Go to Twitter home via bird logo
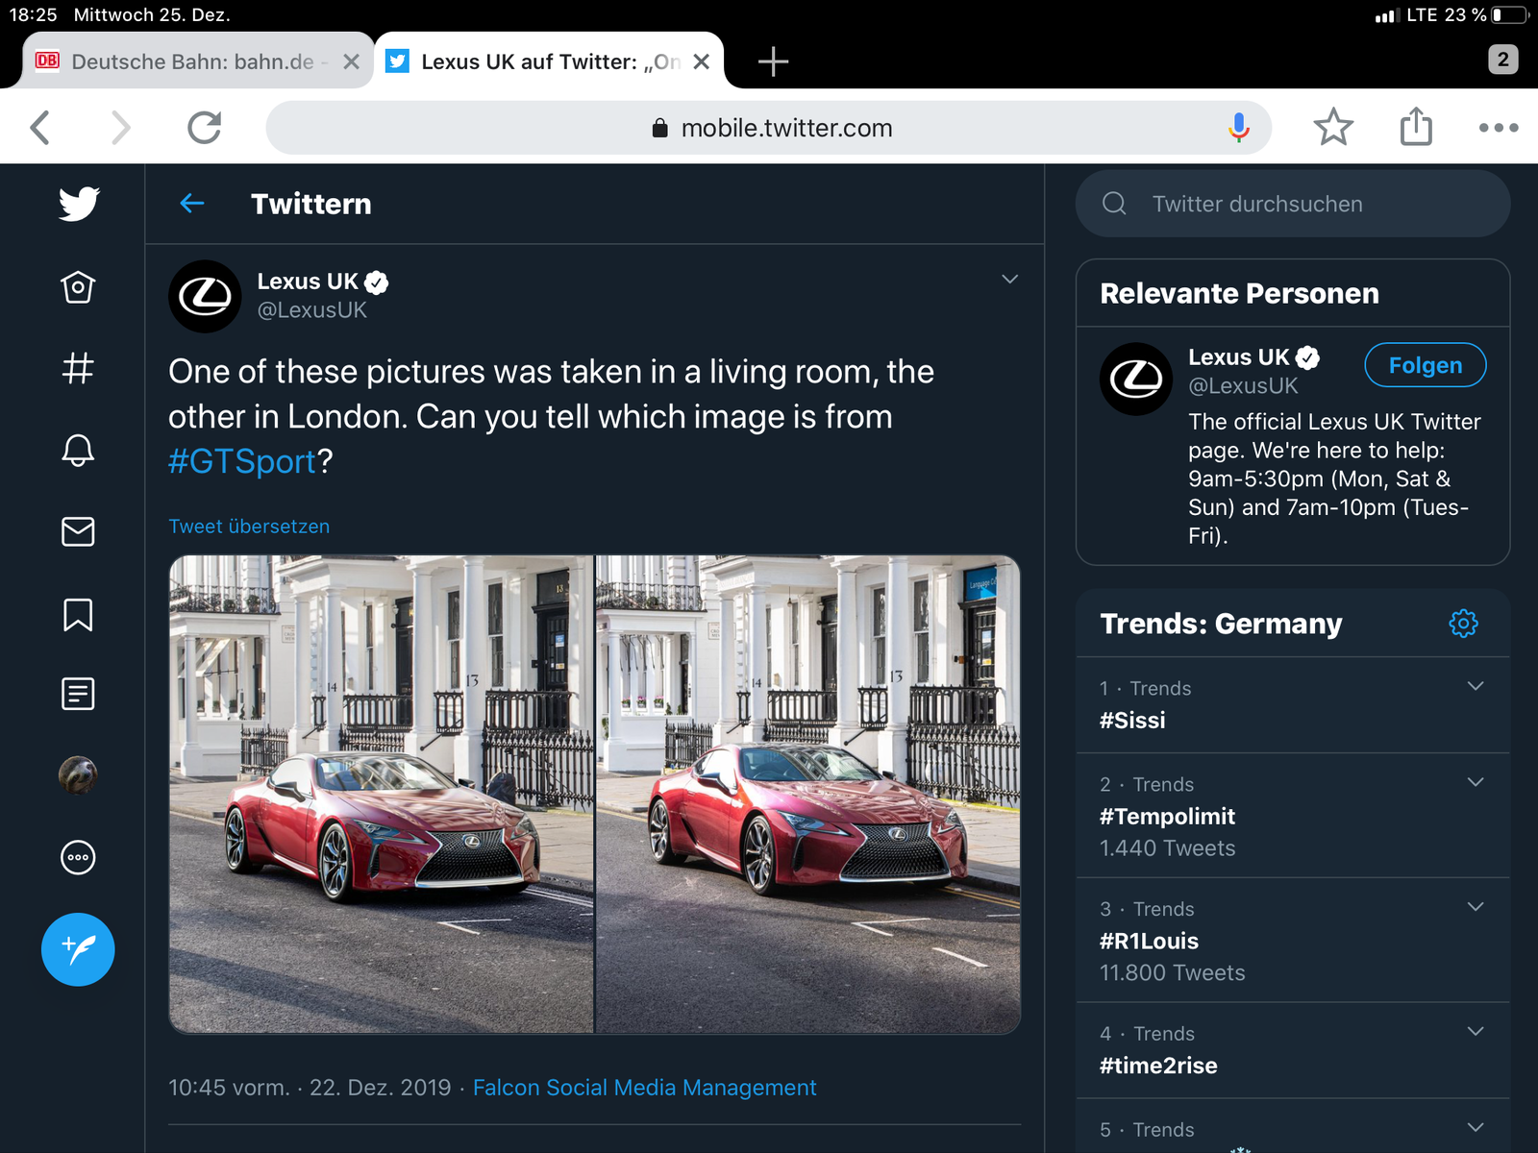 pos(79,204)
